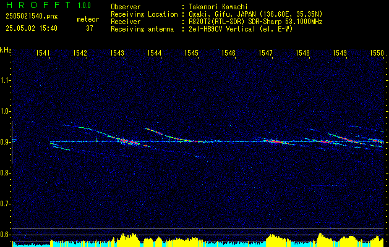
Task: Select the version number 1.0.0
Action: tap(84, 6)
